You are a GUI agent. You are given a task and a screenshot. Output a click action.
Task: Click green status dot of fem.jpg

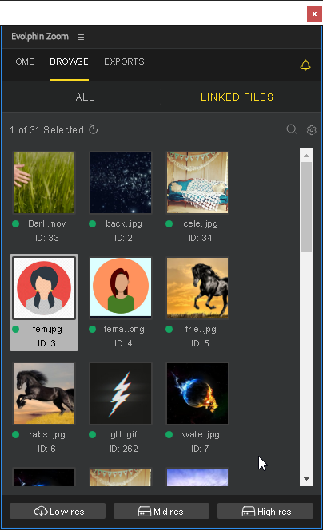pyautogui.click(x=15, y=329)
